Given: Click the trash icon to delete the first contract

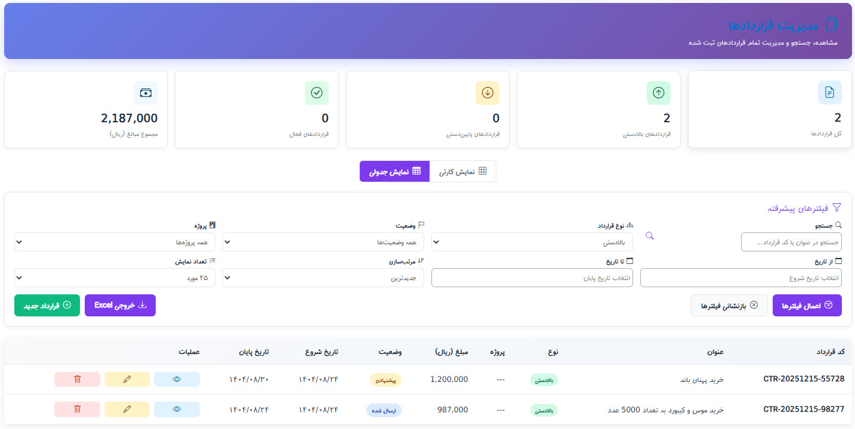Looking at the screenshot, I should 77,379.
